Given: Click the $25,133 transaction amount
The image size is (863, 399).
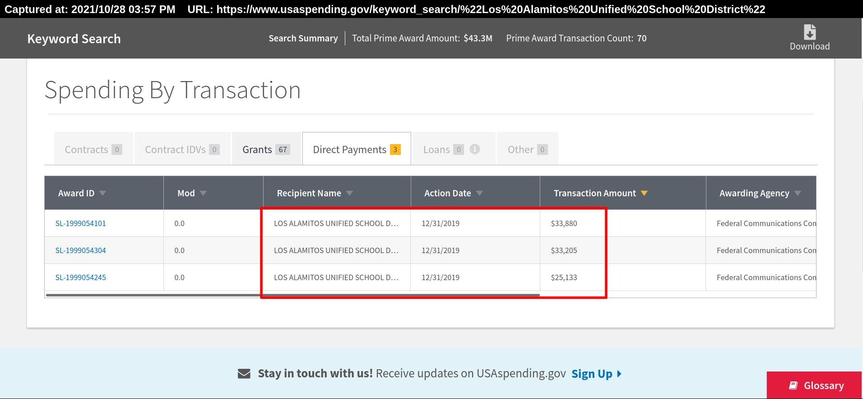Looking at the screenshot, I should 564,277.
